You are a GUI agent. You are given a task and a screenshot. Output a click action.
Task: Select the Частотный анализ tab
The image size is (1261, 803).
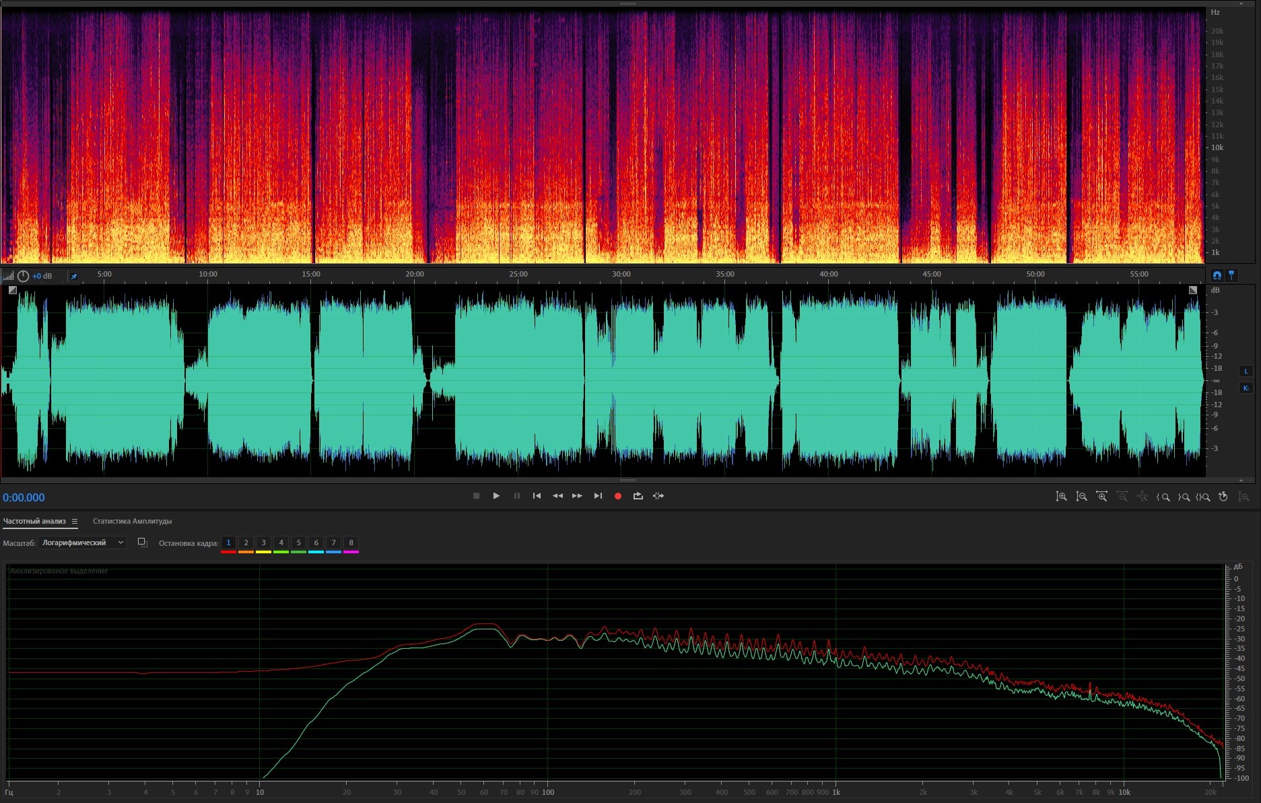(x=34, y=522)
